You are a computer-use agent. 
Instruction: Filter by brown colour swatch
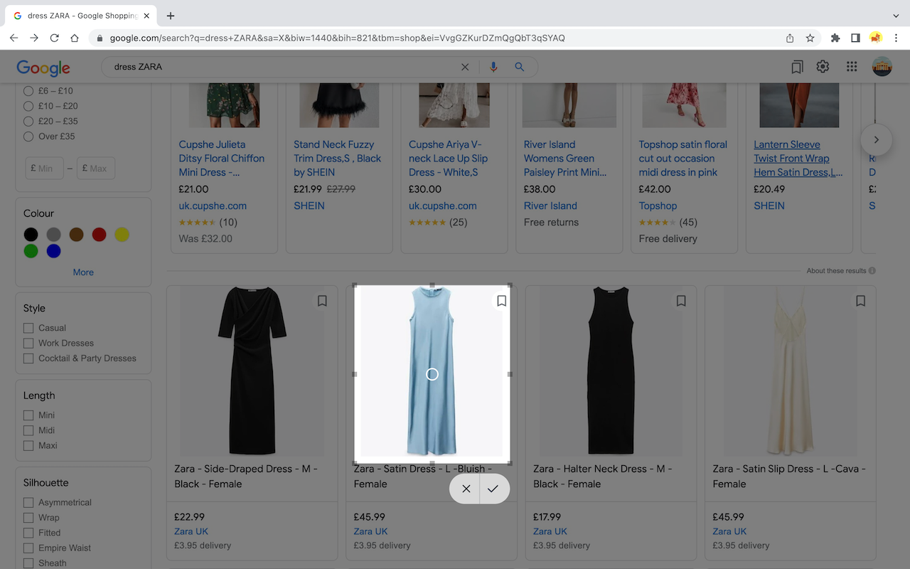click(77, 235)
